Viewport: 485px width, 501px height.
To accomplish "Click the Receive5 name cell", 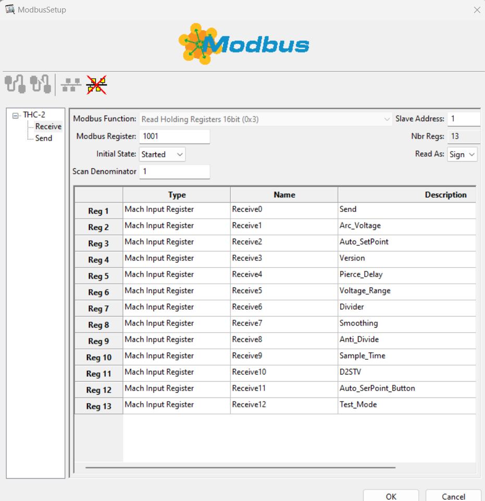I will [284, 292].
